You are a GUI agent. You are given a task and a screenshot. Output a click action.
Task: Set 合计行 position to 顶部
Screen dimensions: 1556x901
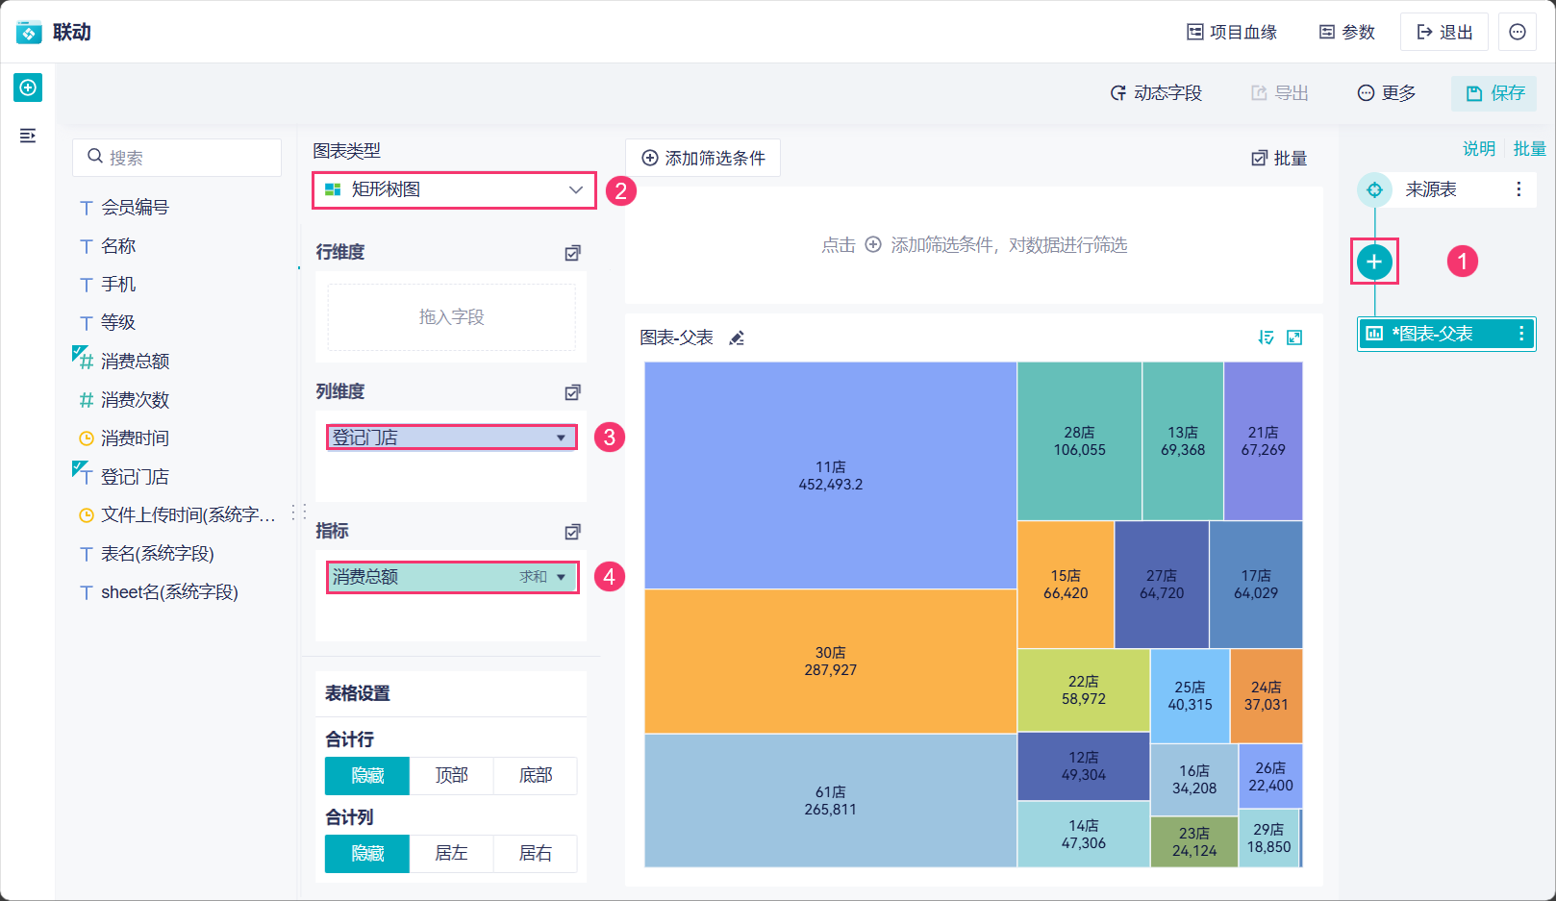pos(451,776)
